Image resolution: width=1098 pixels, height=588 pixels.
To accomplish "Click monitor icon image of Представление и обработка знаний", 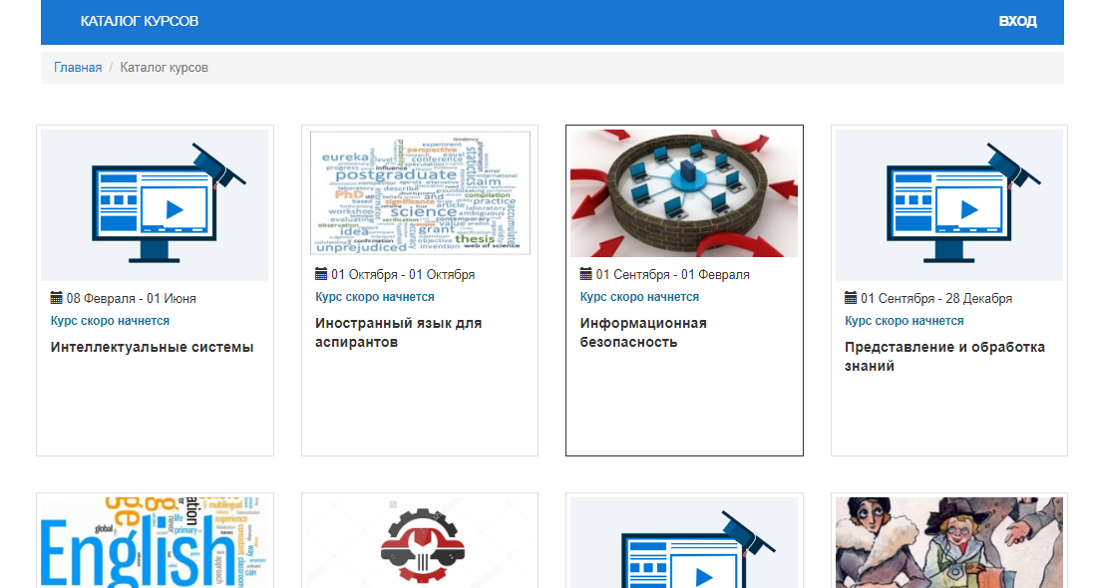I will pyautogui.click(x=949, y=205).
